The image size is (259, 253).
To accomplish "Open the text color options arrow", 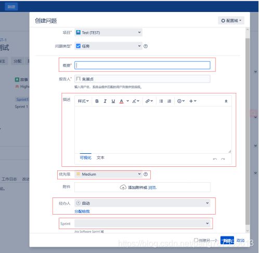I will (128, 101).
